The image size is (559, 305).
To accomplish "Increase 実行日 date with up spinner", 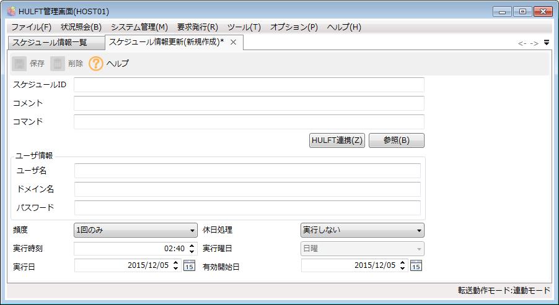I will pos(175,263).
